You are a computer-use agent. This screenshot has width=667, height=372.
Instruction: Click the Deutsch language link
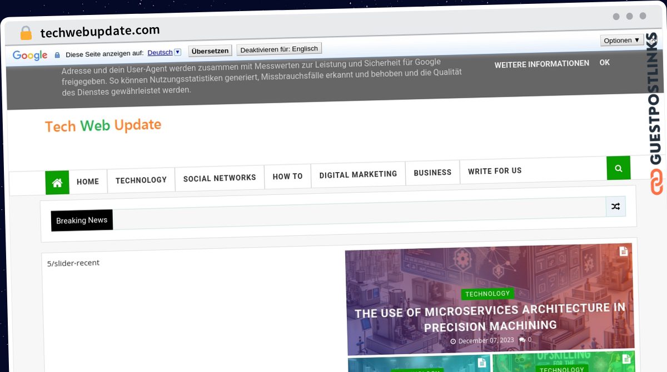coord(160,52)
